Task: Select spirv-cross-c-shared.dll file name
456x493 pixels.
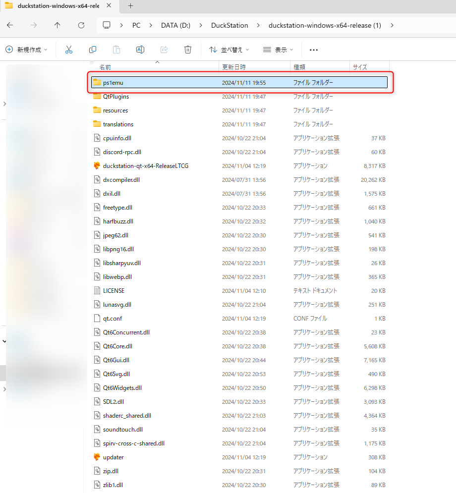Action: [134, 443]
